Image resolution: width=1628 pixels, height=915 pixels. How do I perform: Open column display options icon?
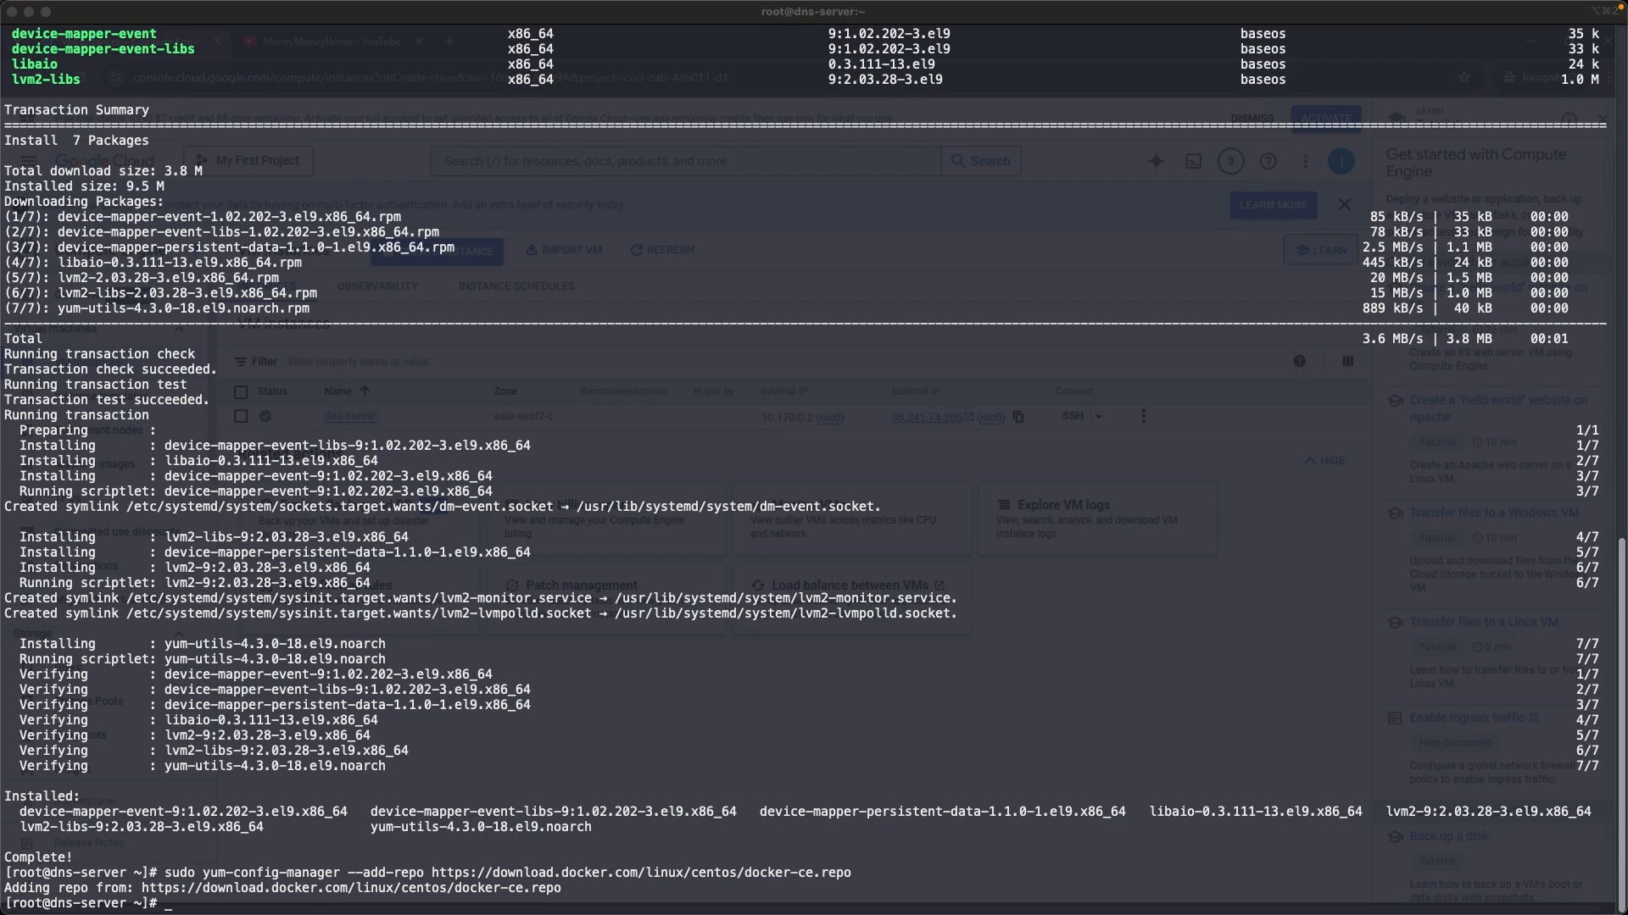pos(1347,362)
